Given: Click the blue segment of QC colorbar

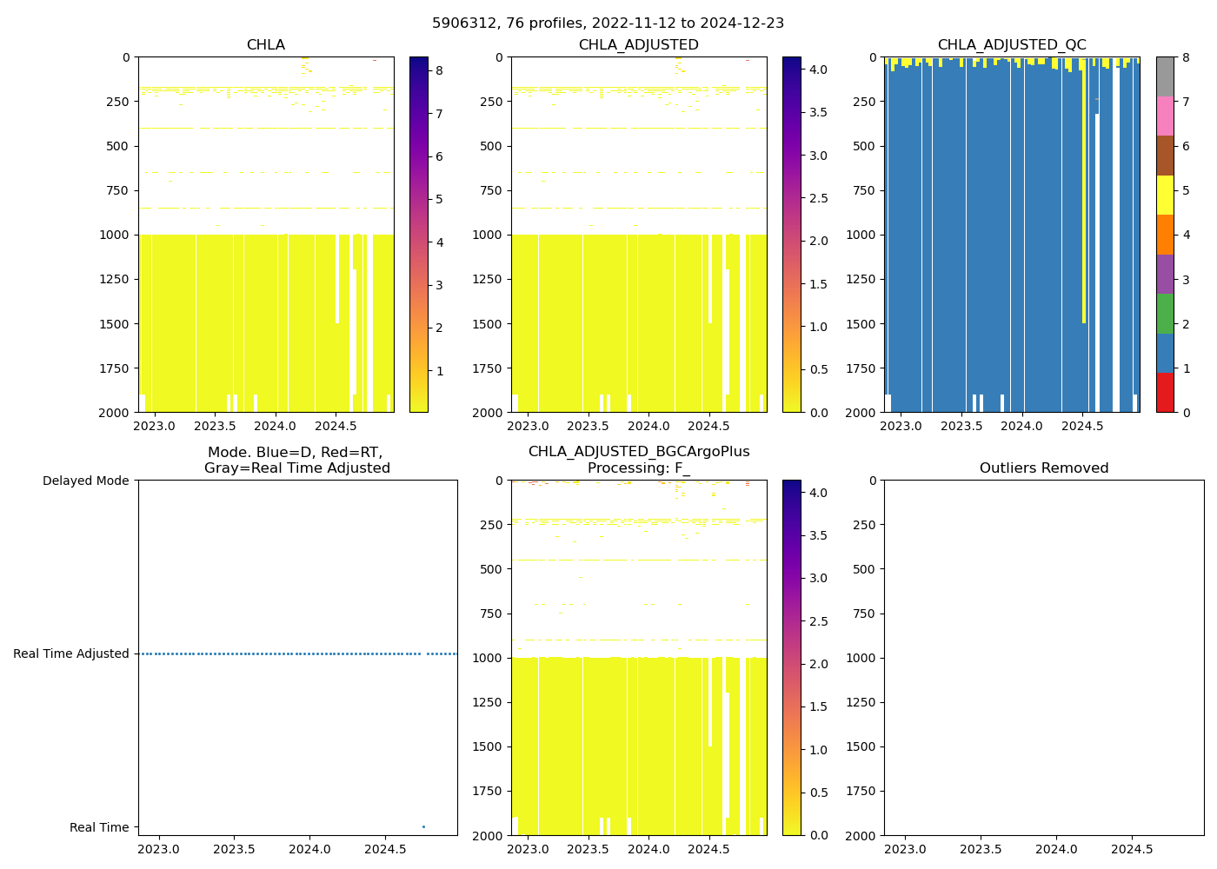Looking at the screenshot, I should [1165, 353].
